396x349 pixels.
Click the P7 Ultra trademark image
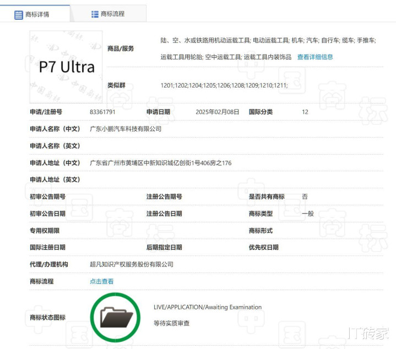[x=66, y=67]
